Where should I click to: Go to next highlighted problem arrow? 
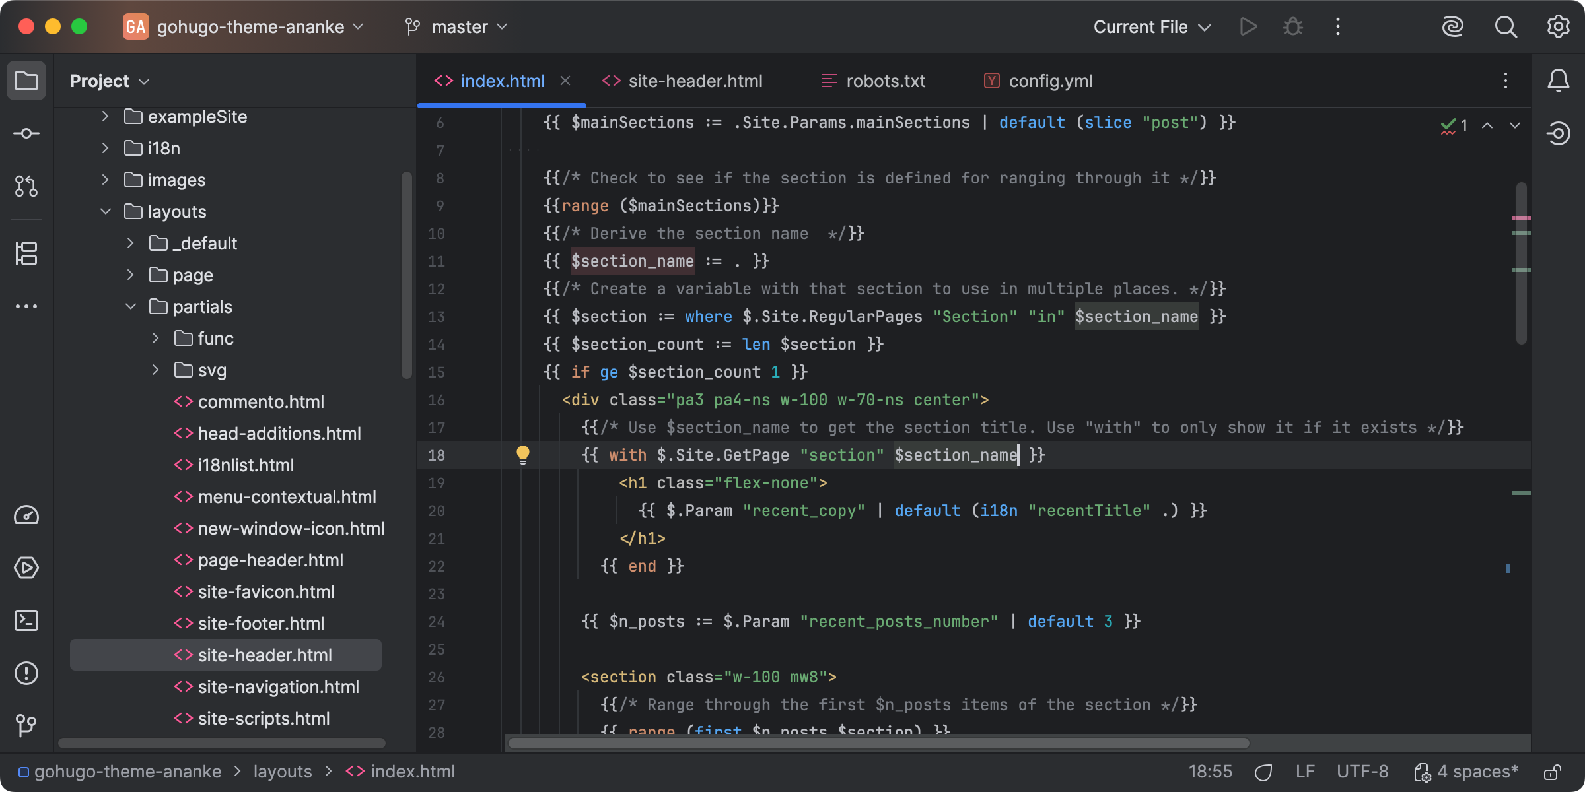[1515, 125]
